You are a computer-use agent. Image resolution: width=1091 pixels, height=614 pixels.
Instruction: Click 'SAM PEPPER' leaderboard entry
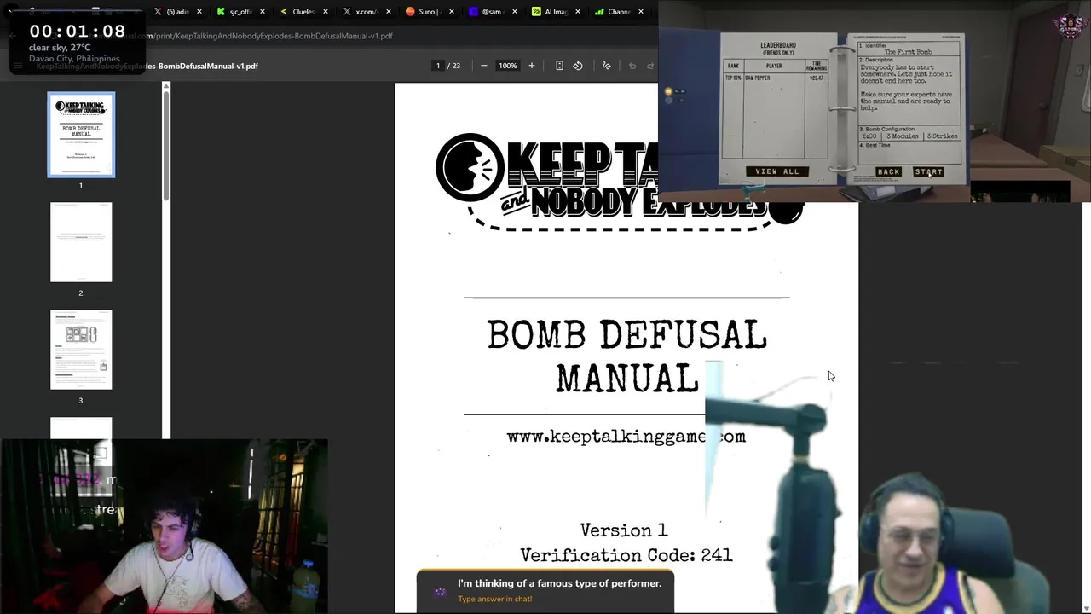coord(758,78)
